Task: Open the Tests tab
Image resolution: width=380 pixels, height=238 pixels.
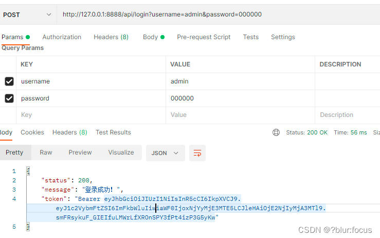Action: click(x=251, y=37)
